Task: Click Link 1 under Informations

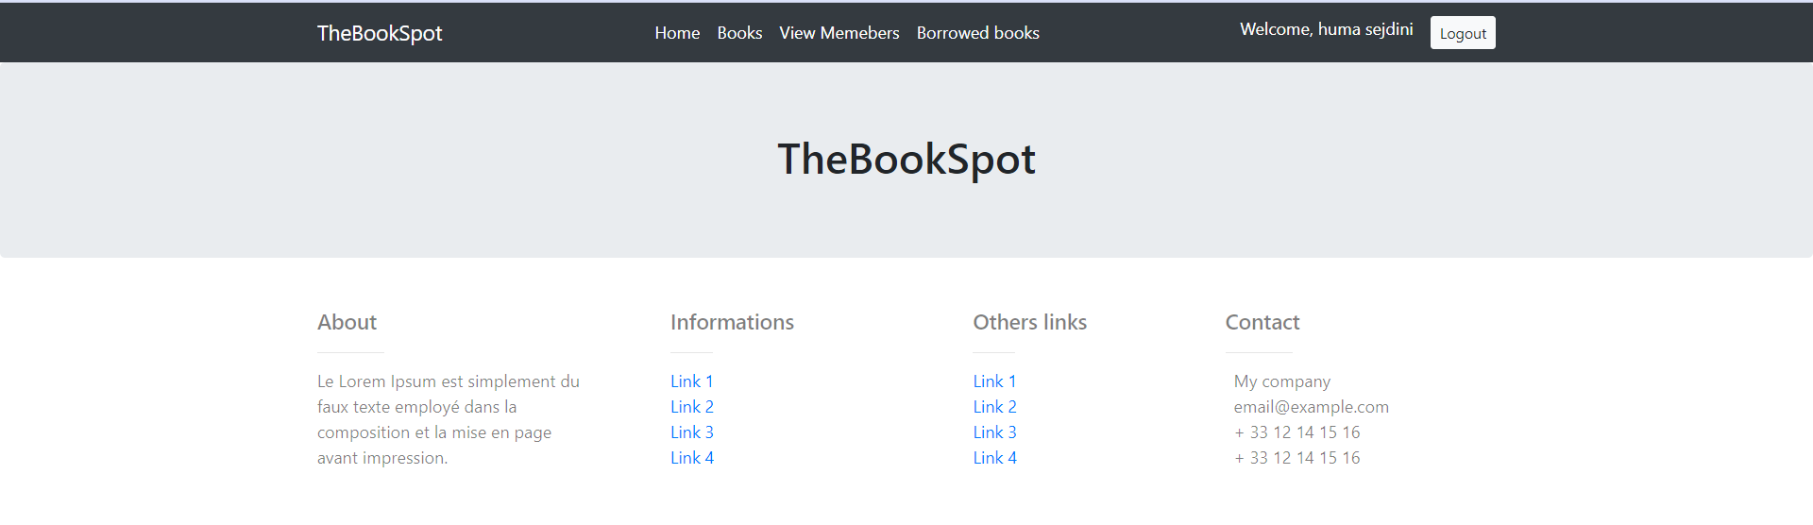Action: coord(691,381)
